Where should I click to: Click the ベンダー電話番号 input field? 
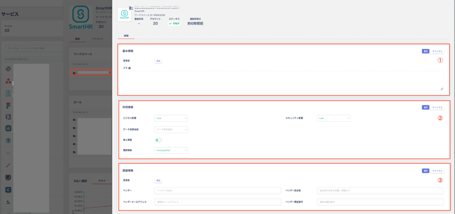pyautogui.click(x=380, y=202)
